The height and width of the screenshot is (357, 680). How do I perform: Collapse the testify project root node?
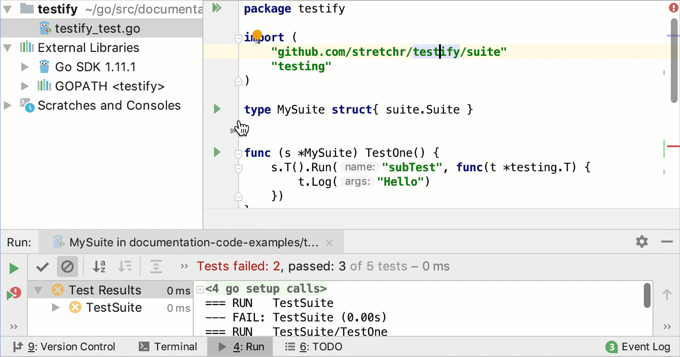point(6,9)
